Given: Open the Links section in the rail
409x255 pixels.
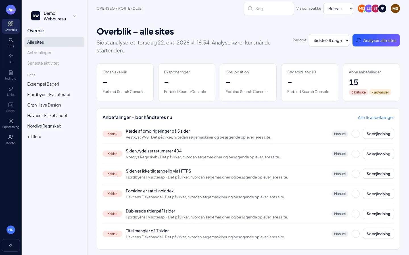Looking at the screenshot, I should click(x=11, y=91).
